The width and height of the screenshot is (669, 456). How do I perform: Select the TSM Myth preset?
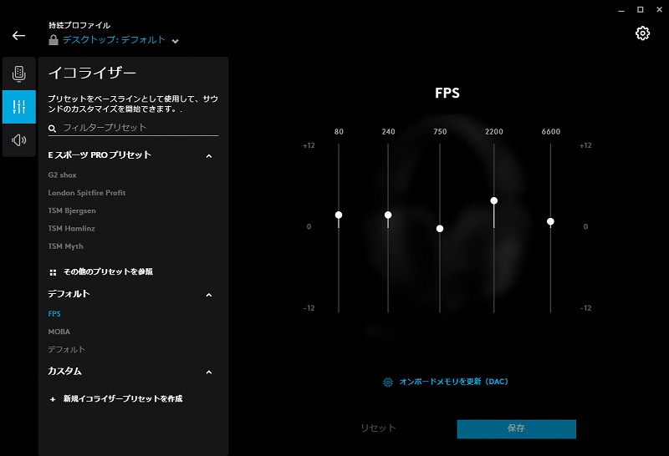point(66,246)
